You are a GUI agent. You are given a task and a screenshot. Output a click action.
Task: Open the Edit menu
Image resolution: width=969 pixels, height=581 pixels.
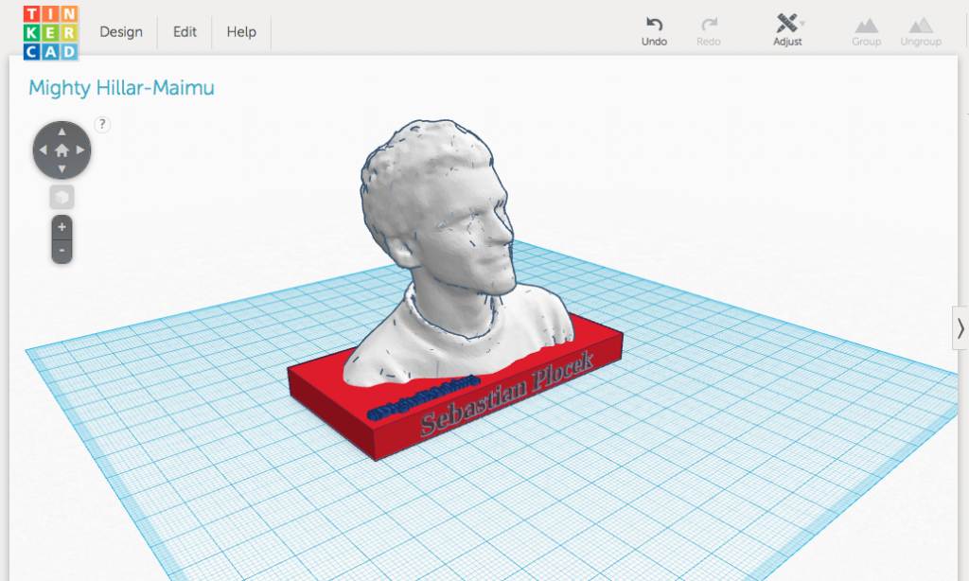[x=185, y=32]
